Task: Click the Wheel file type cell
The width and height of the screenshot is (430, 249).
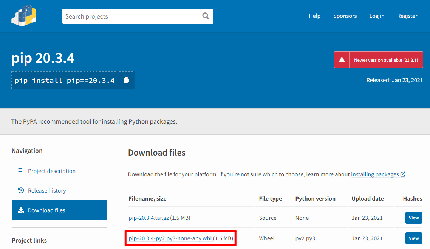Action: [266, 238]
